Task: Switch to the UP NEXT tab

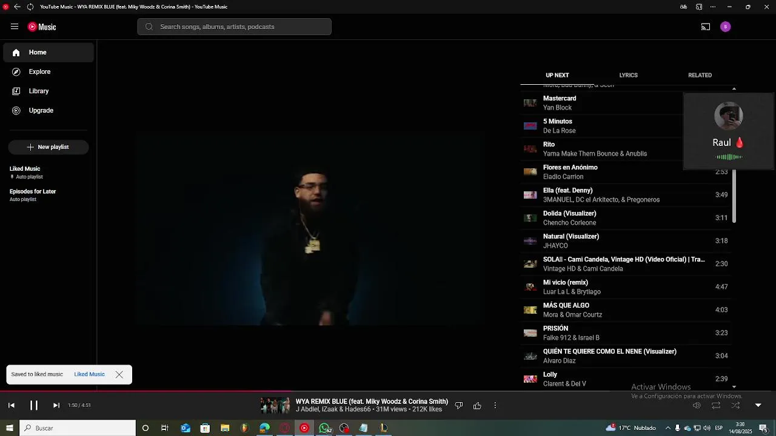Action: (x=557, y=75)
